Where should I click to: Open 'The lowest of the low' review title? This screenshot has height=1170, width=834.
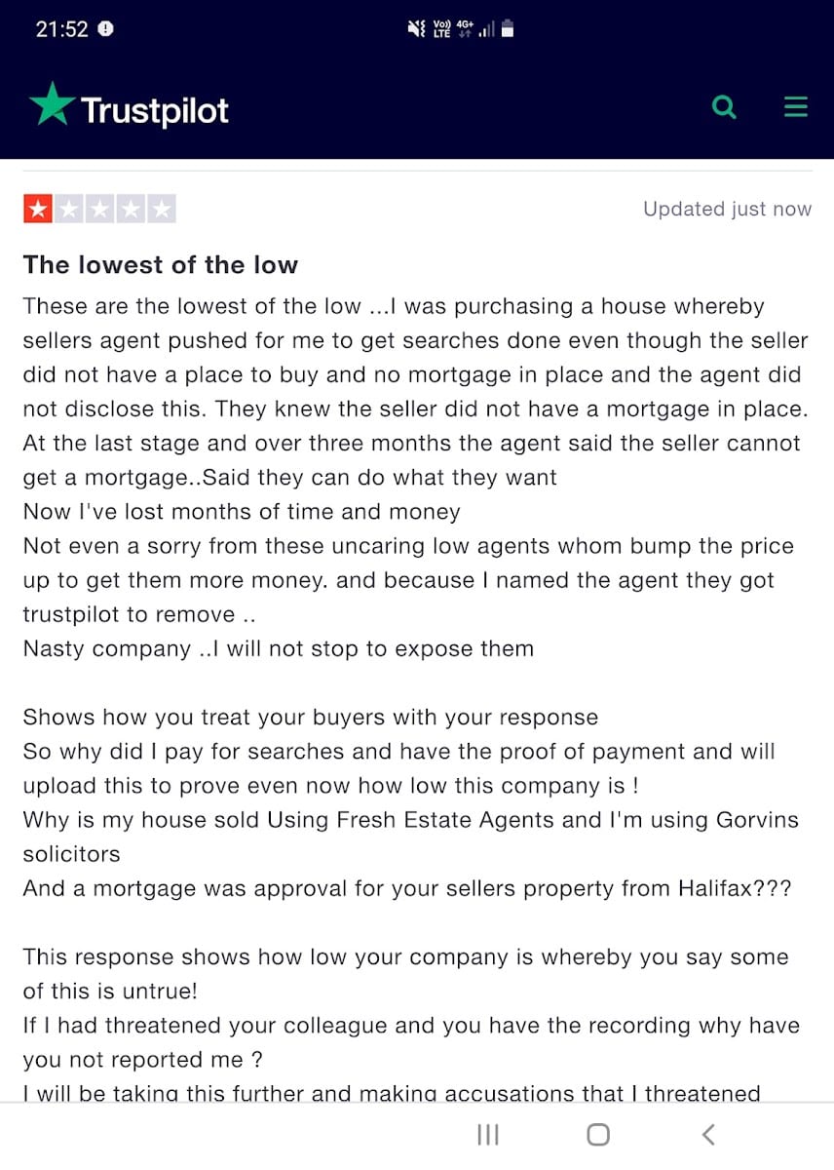161,264
